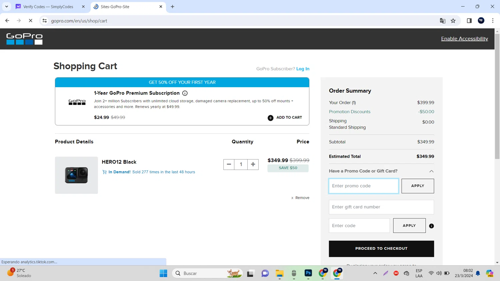Switch the ESP LAA input language

coord(419,273)
